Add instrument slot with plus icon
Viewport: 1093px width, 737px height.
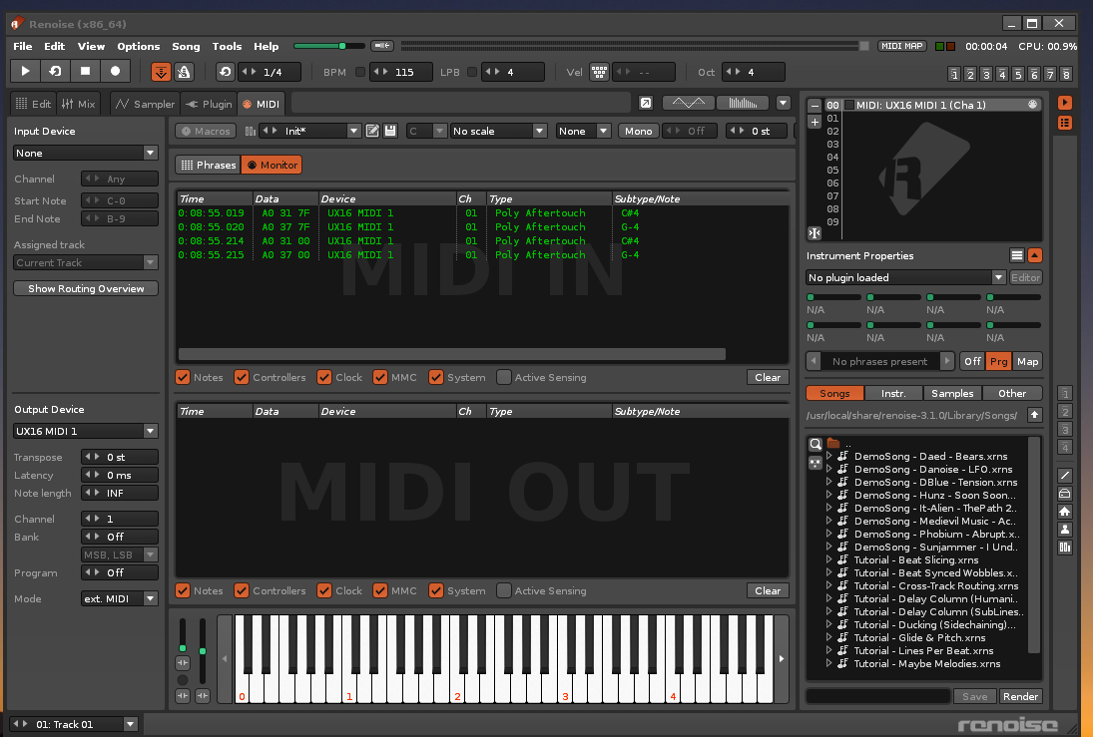coord(815,122)
